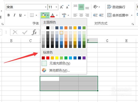Open the borders dropdown arrow
Screen dimensions: 138x102
pyautogui.click(x=36, y=15)
